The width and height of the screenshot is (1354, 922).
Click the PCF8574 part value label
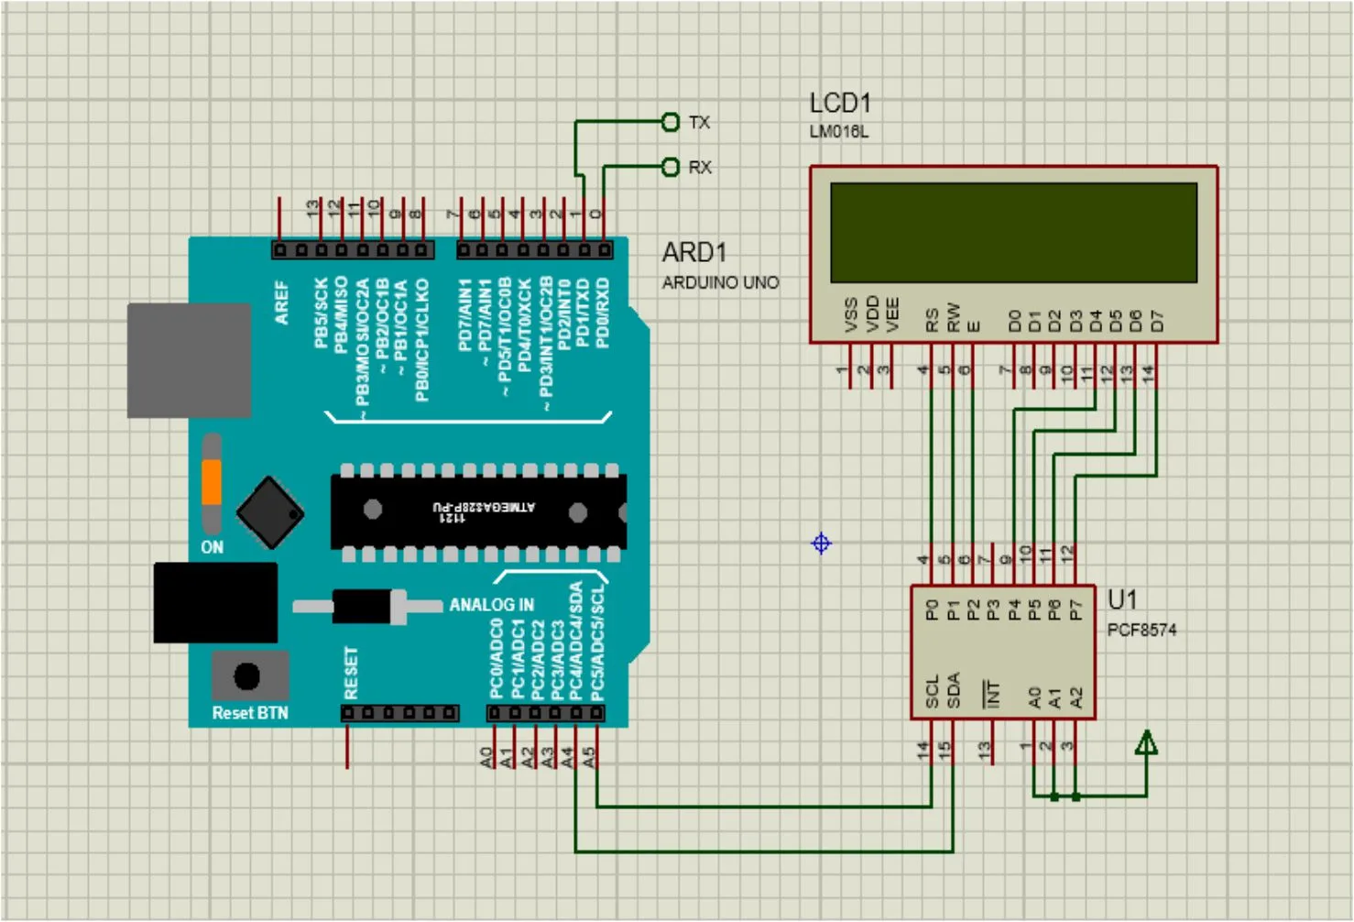(1141, 630)
